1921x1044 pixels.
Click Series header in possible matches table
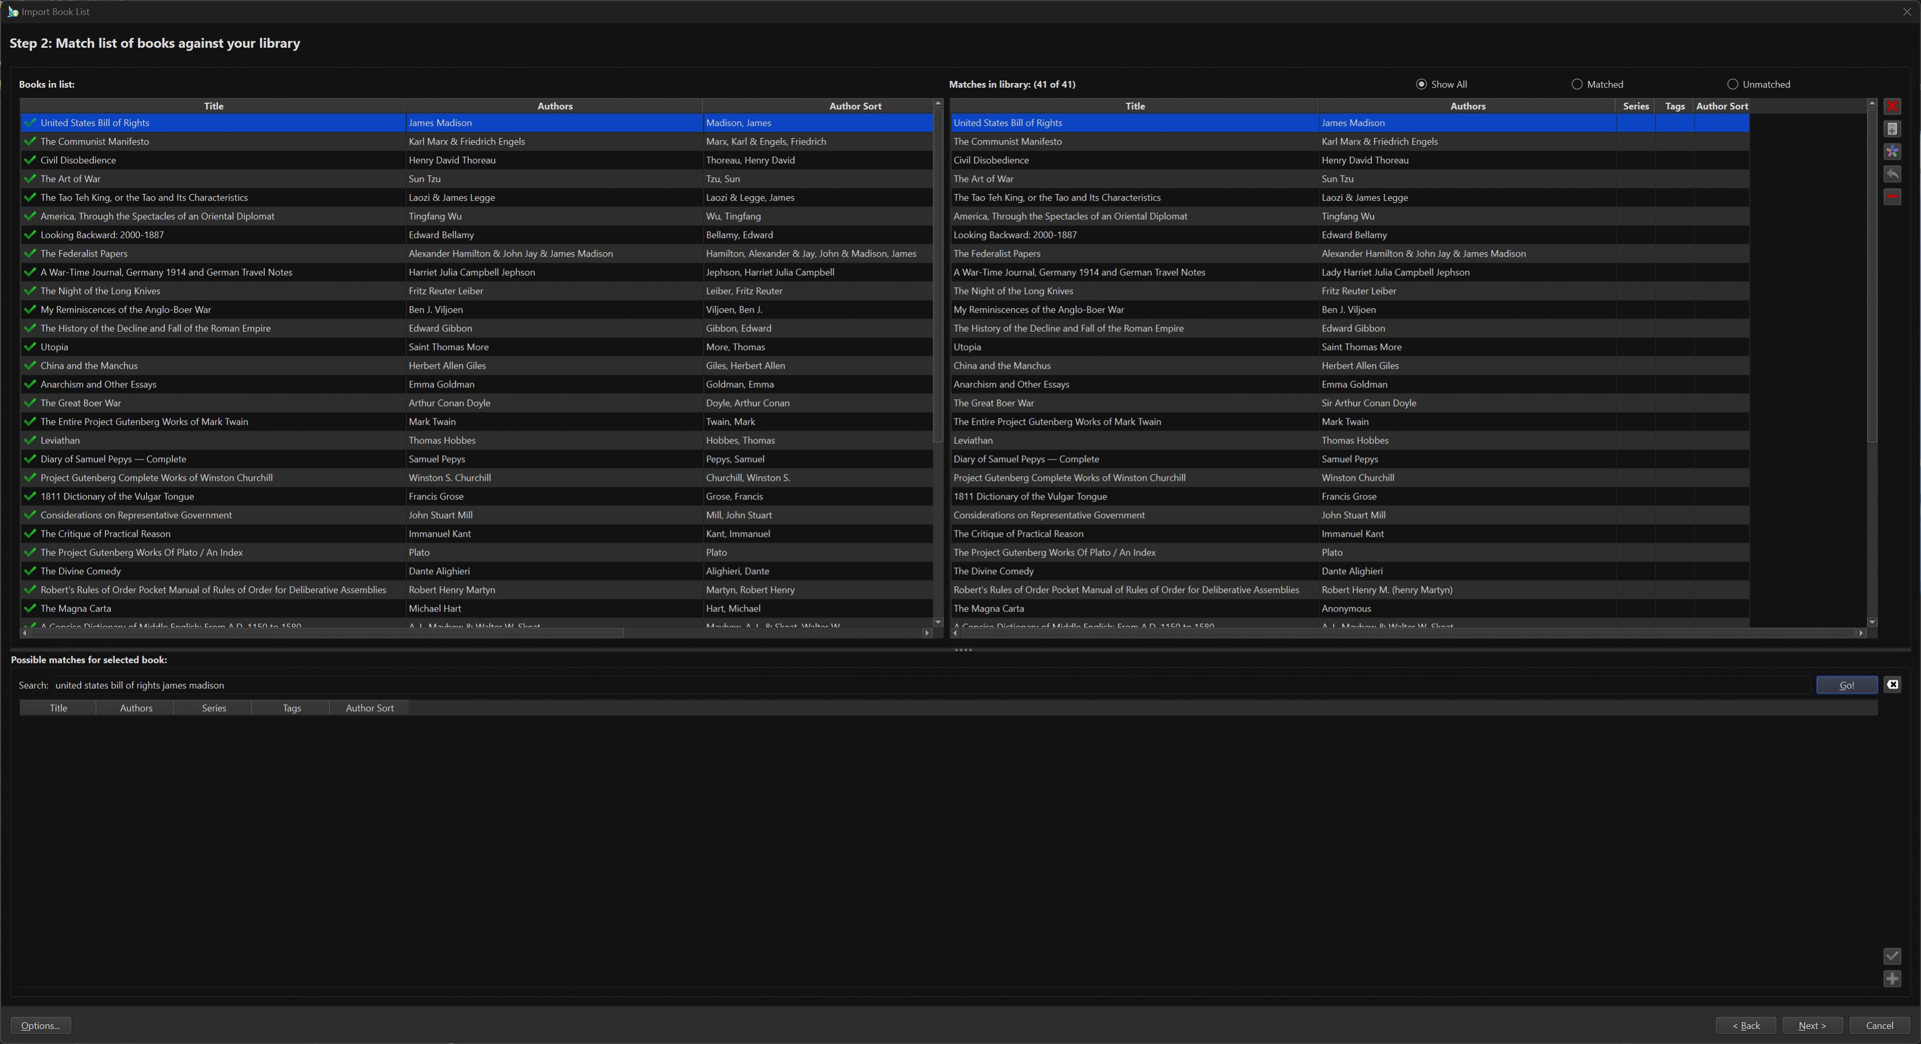pyautogui.click(x=213, y=708)
